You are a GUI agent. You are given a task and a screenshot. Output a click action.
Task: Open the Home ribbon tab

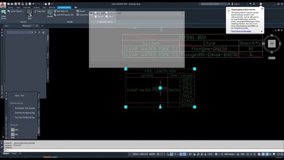click(11, 8)
